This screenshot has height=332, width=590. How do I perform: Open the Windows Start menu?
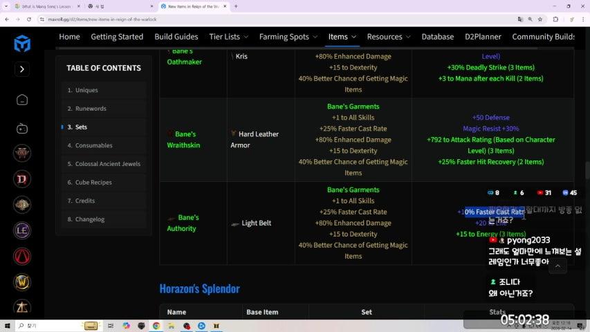7,326
